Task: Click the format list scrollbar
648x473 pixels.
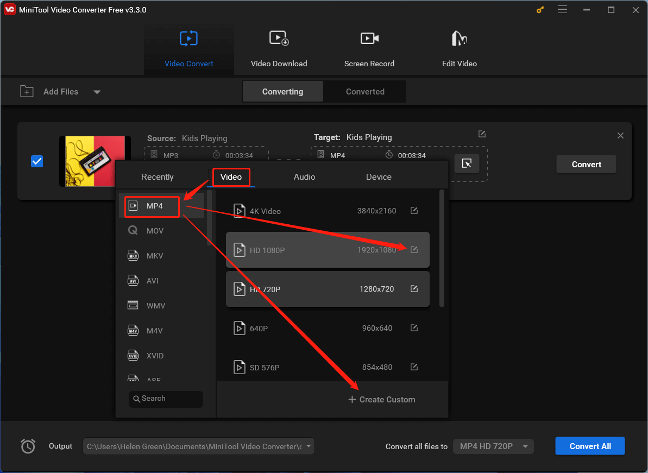Action: point(210,218)
